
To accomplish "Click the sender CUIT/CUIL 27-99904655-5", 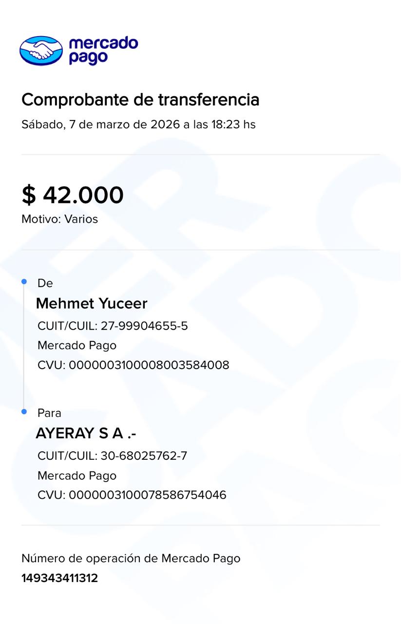I will pos(113,326).
